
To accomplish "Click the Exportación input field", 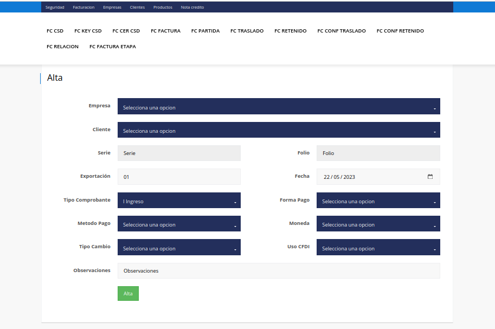I will tap(179, 177).
